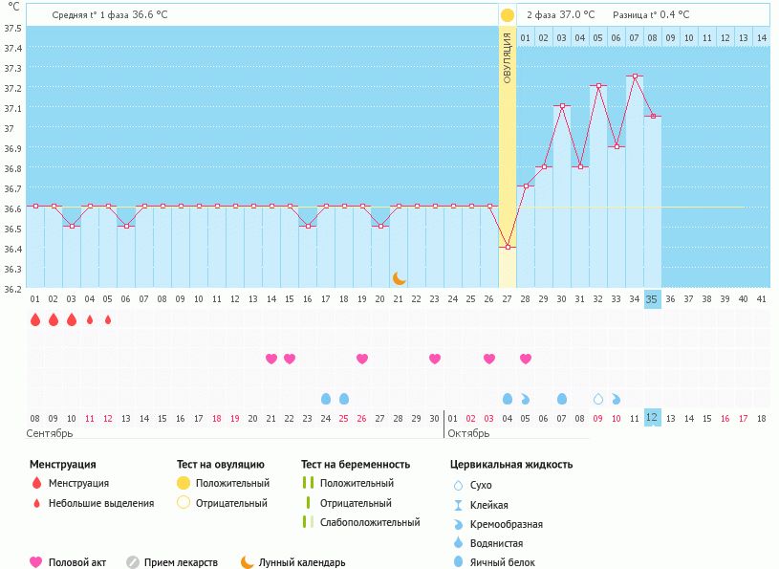Click the heart icon above September 30
This screenshot has height=569, width=779.
pyautogui.click(x=435, y=359)
